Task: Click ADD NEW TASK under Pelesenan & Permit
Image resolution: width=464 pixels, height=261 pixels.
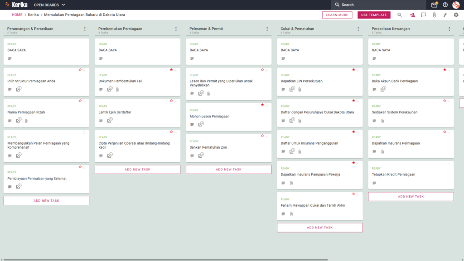Action: coord(228,169)
